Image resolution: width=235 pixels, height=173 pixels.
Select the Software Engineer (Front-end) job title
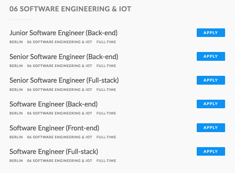tap(54, 128)
